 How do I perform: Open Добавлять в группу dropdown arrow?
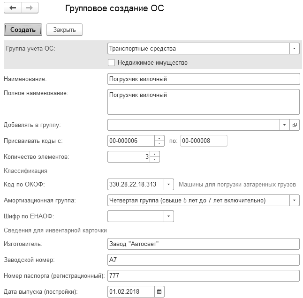point(284,125)
